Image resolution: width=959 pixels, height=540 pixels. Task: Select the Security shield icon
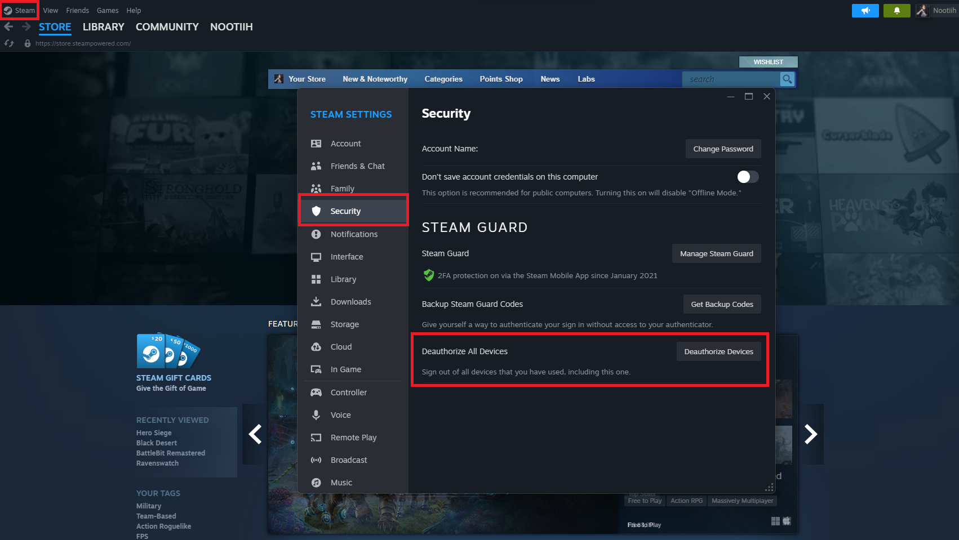[316, 211]
